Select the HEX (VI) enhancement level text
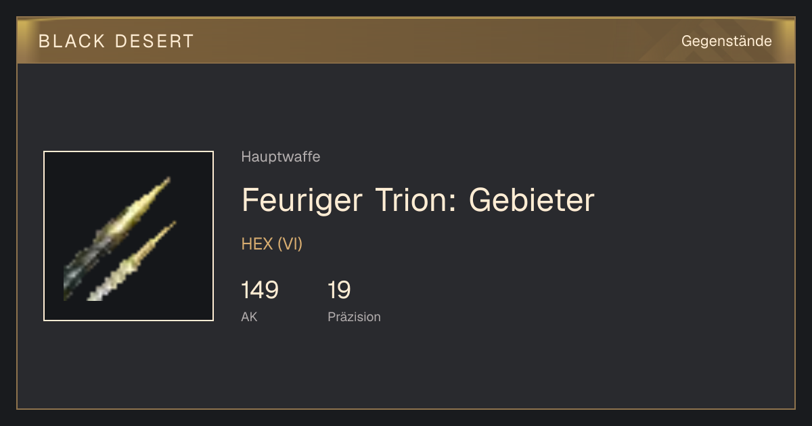 [272, 244]
